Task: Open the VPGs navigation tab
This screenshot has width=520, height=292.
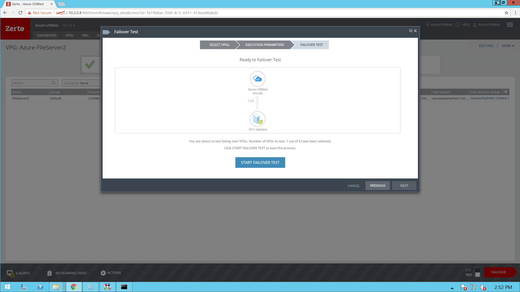Action: coord(69,35)
